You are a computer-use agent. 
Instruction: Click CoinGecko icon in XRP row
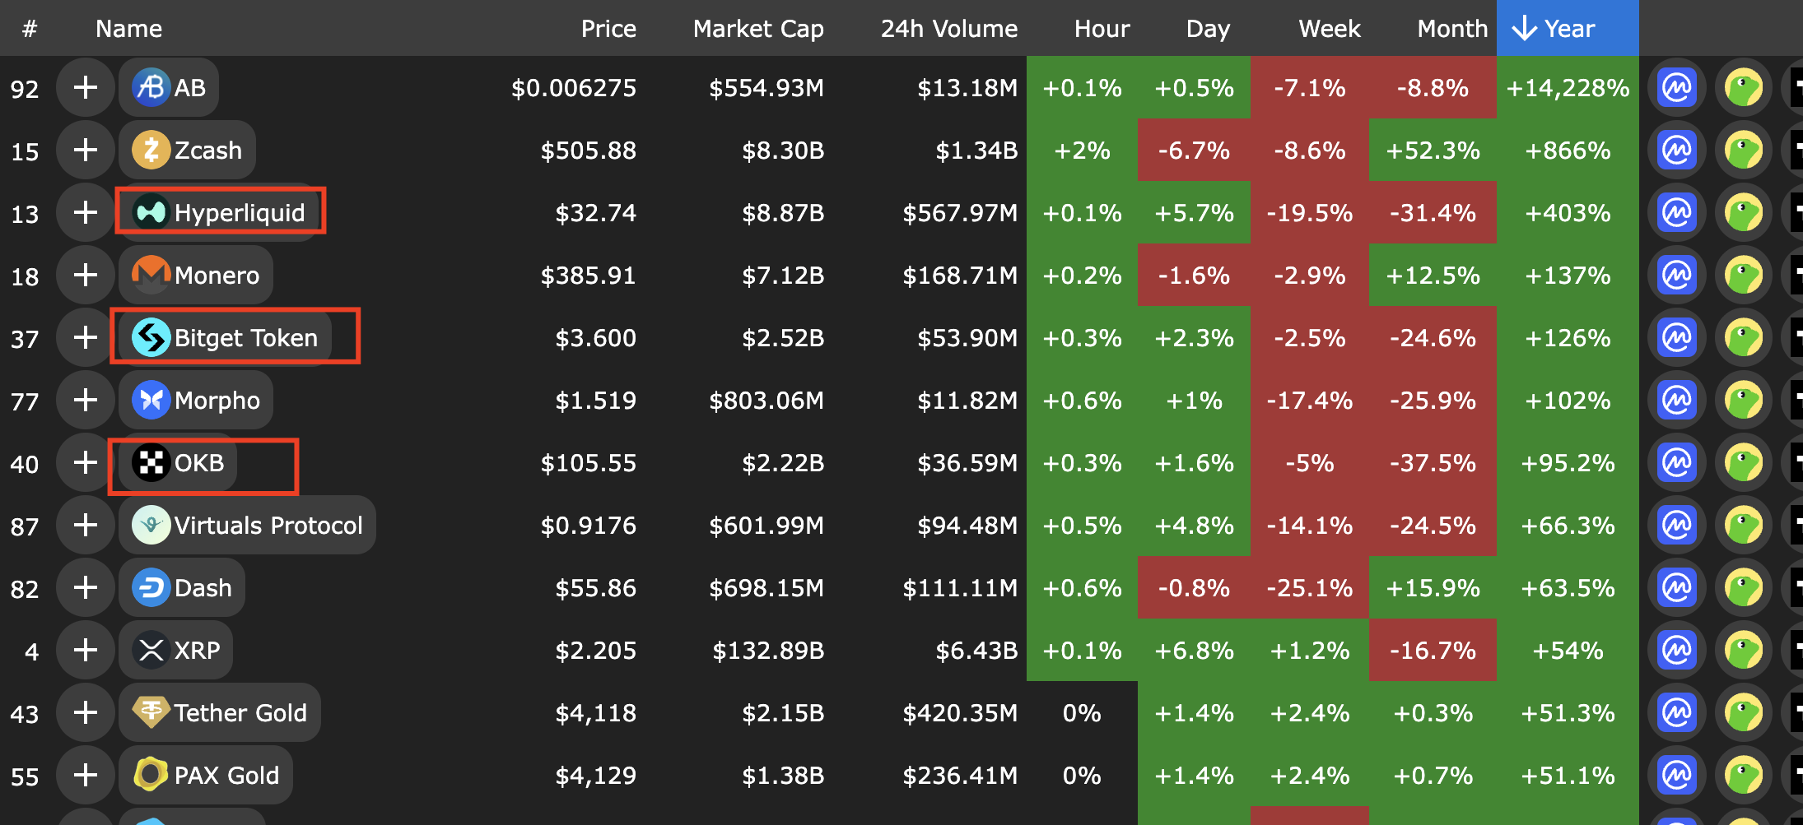1743,650
